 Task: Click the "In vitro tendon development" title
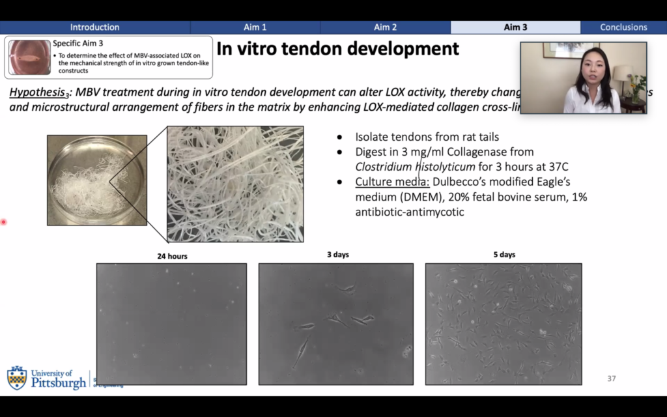click(337, 49)
